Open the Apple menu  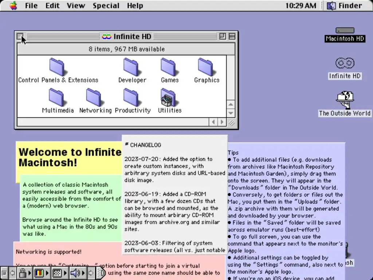pos(13,5)
